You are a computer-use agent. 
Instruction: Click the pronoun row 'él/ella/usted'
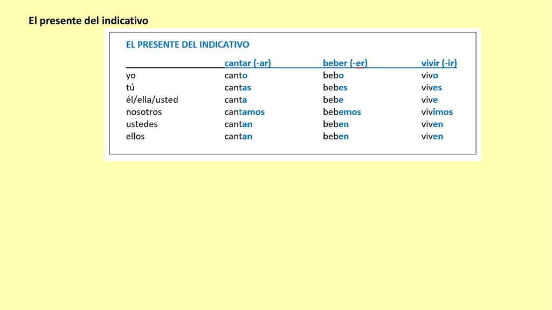tap(152, 100)
